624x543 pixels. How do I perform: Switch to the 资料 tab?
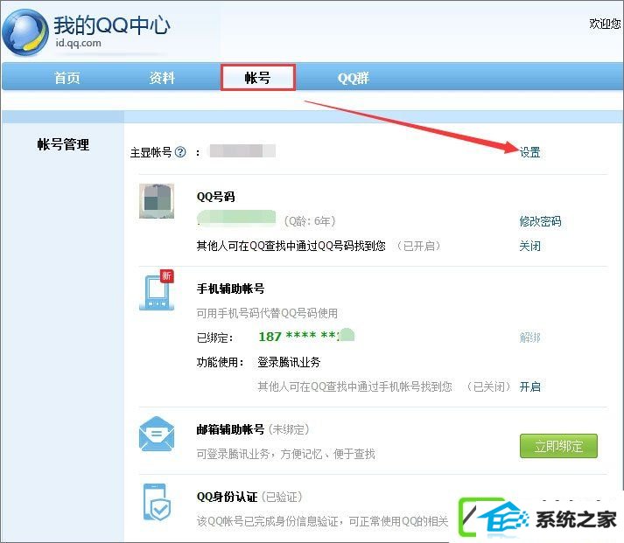click(x=162, y=78)
